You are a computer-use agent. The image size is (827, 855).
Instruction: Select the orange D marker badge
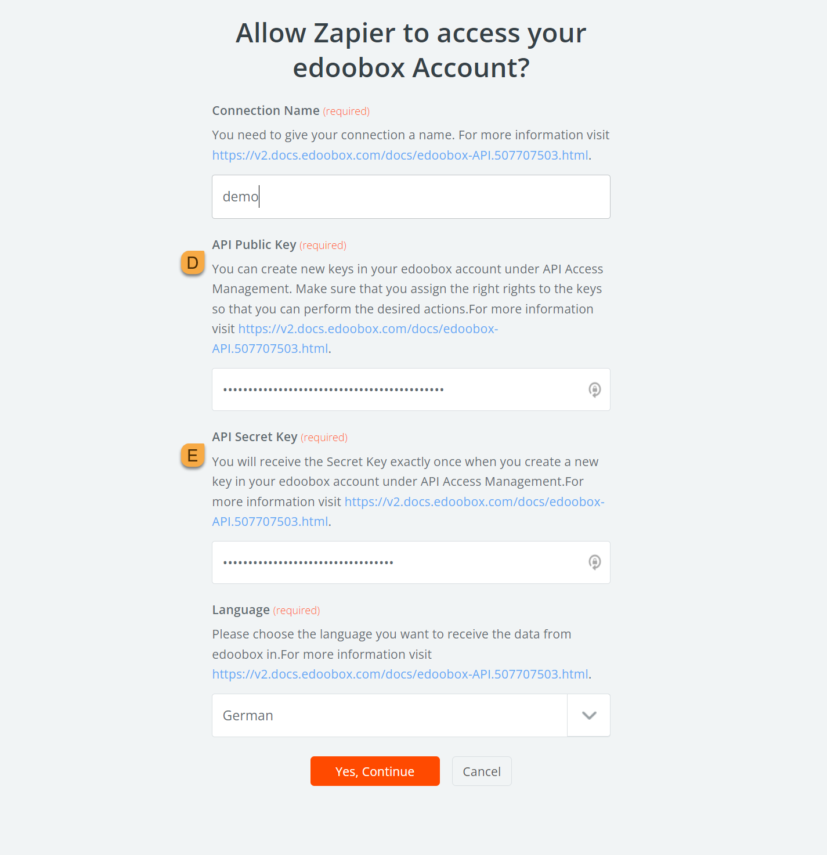(x=192, y=262)
